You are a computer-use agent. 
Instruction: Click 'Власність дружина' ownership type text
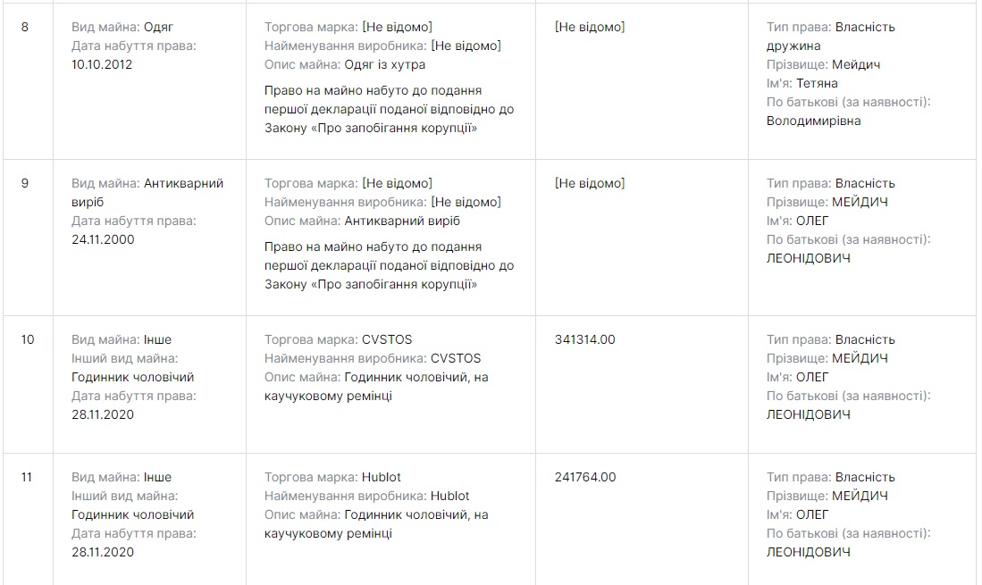[x=830, y=37]
